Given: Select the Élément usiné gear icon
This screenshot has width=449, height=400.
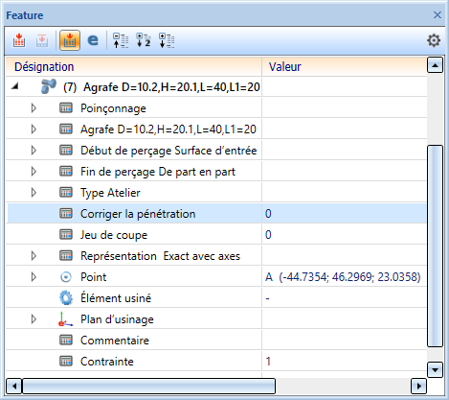Looking at the screenshot, I should 66,298.
